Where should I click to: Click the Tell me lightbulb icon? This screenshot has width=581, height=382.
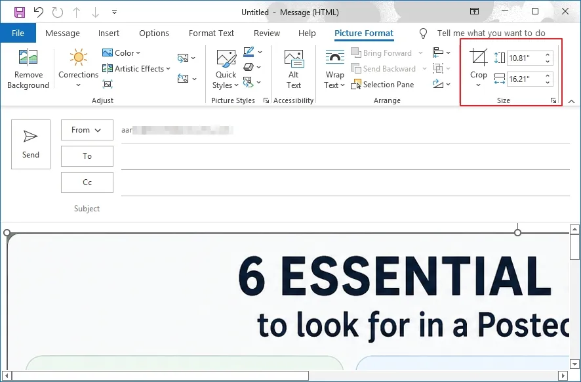(x=423, y=33)
